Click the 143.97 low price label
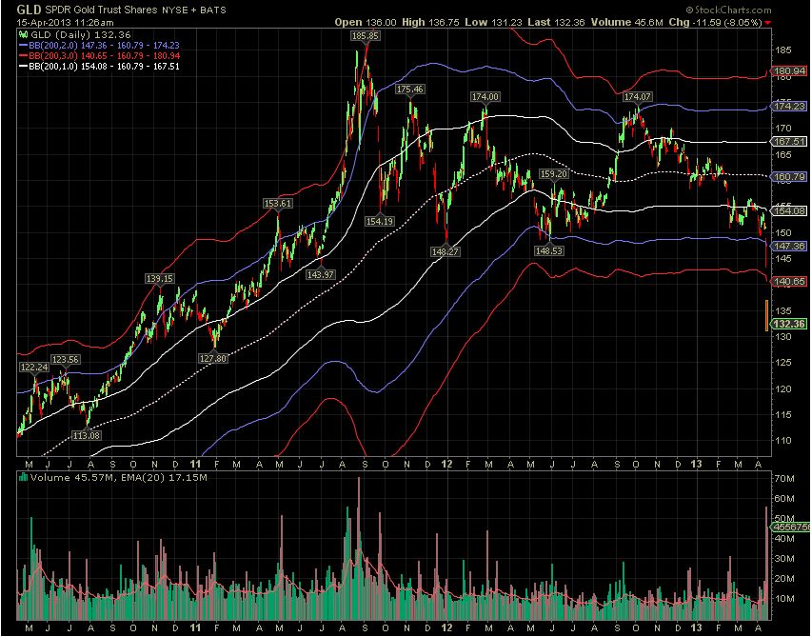 pyautogui.click(x=321, y=274)
